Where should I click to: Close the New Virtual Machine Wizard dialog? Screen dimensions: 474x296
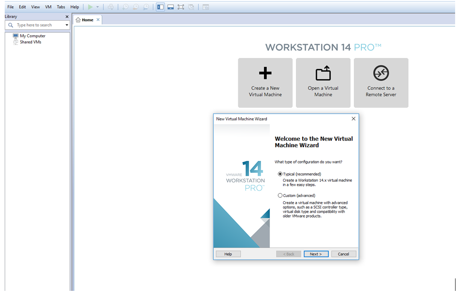pyautogui.click(x=353, y=119)
